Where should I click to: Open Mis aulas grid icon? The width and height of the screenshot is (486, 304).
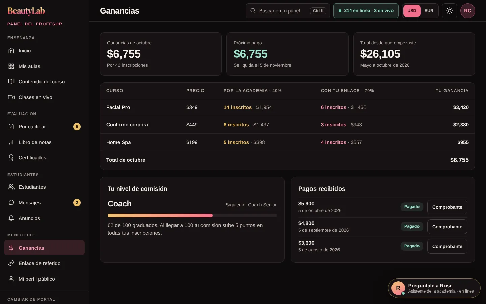click(x=11, y=66)
